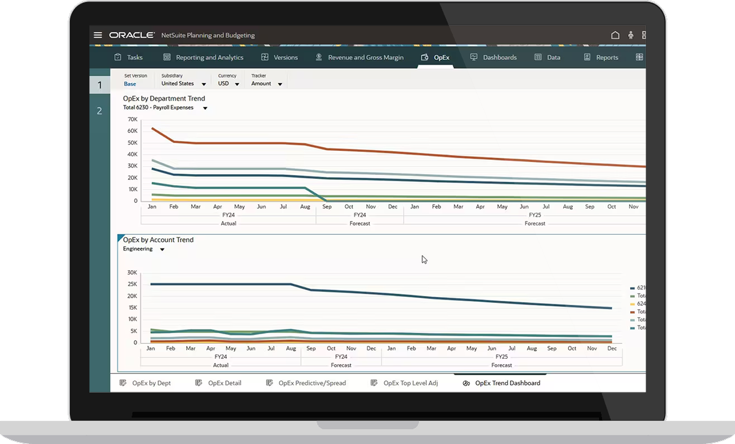735x444 pixels.
Task: Open Total 6230 Payroll Expenses selector
Action: [205, 108]
